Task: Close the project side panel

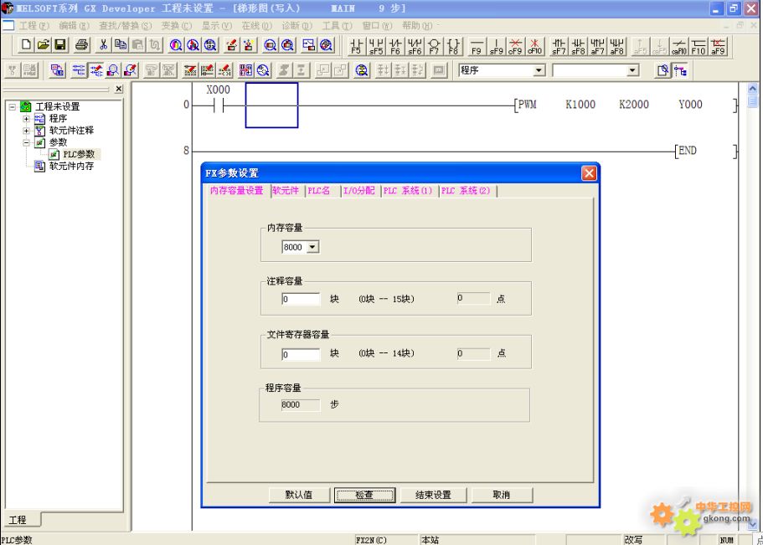Action: coord(119,89)
